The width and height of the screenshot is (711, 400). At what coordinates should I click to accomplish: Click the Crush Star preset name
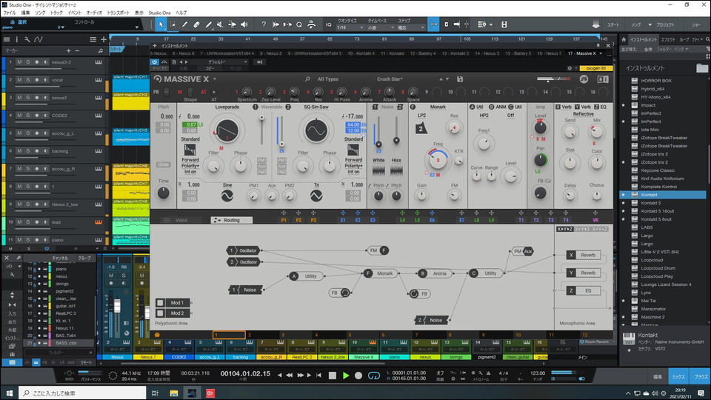(390, 79)
